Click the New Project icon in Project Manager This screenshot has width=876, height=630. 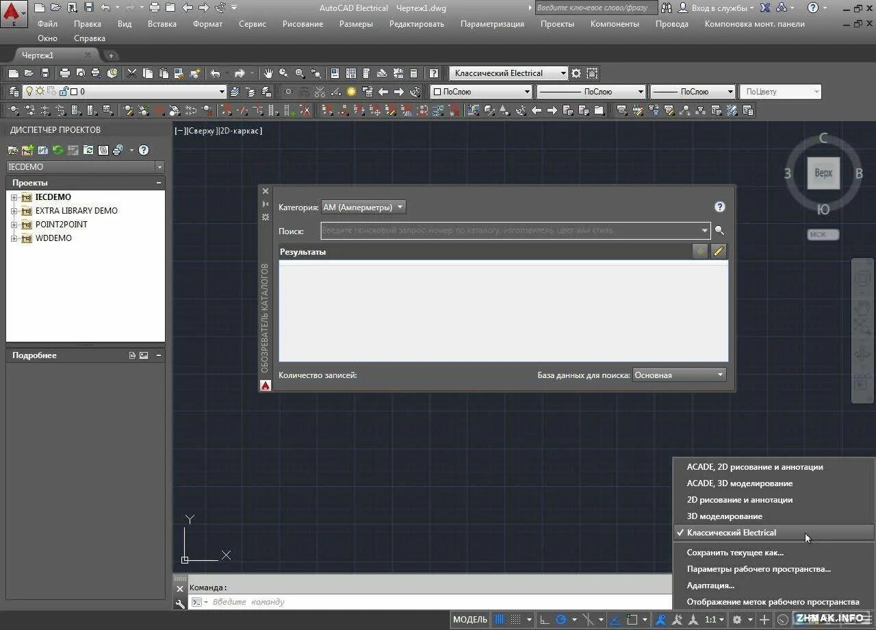(27, 150)
